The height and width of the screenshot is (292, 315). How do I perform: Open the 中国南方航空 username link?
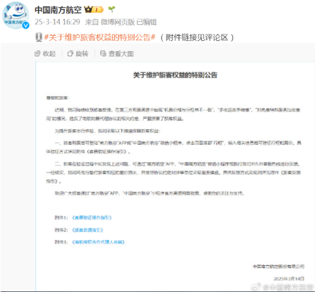click(58, 10)
